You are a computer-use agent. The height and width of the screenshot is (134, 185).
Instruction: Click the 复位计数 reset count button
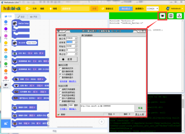click(140, 114)
